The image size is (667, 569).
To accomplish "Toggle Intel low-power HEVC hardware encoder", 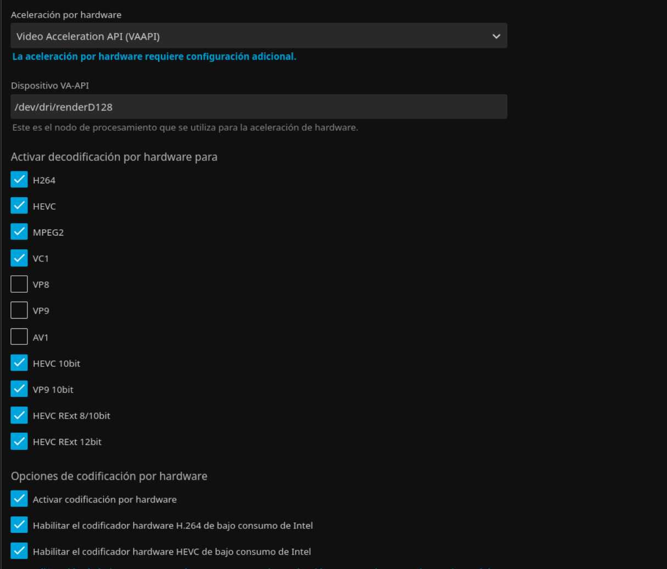I will pos(19,551).
